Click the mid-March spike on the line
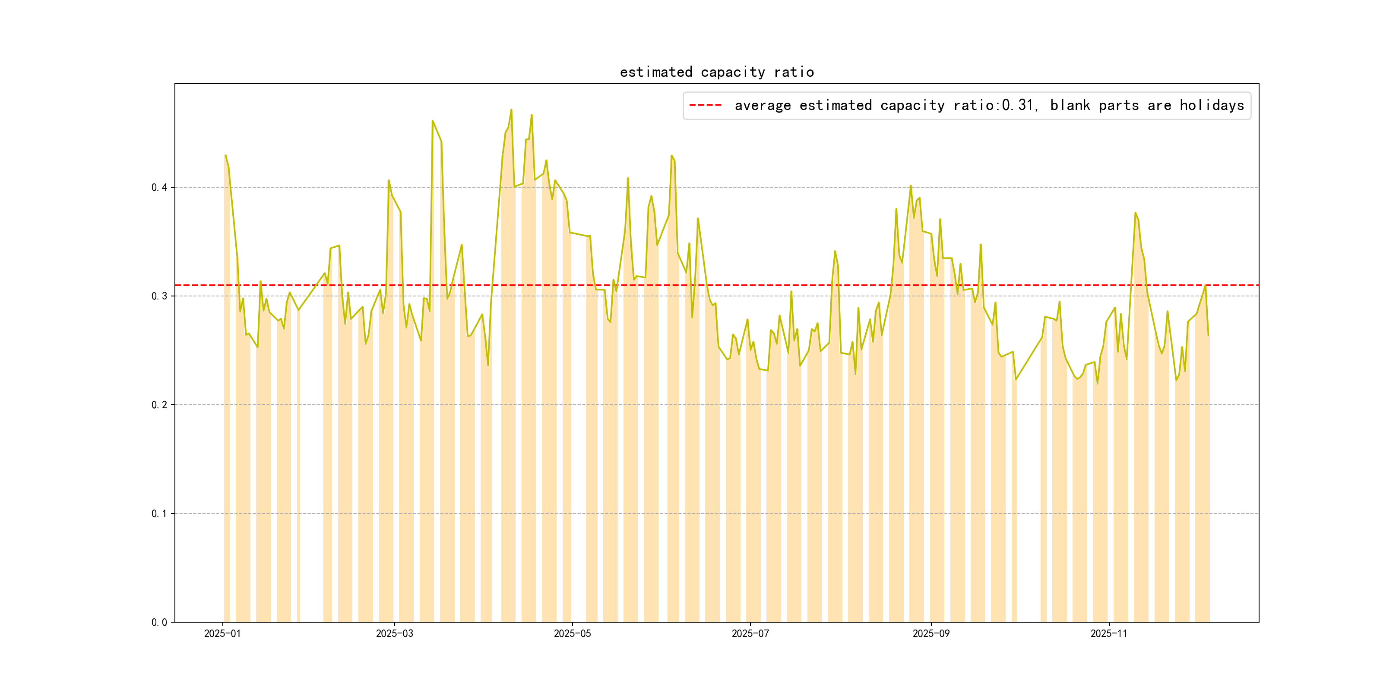 pos(433,121)
